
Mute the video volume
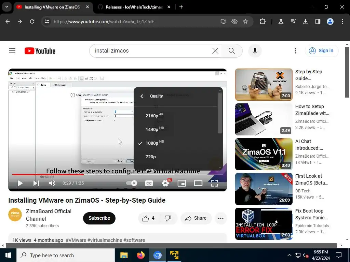(52, 183)
